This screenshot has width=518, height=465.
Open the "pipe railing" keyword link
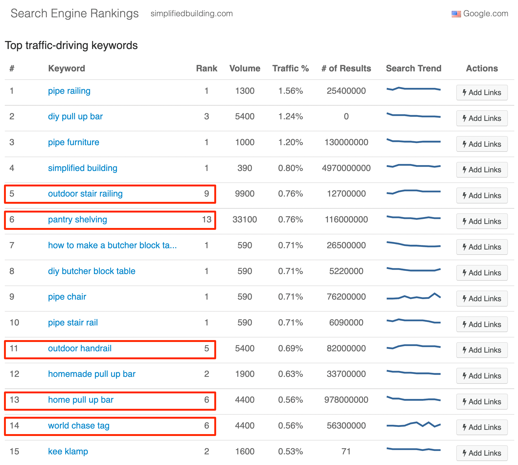coord(69,91)
